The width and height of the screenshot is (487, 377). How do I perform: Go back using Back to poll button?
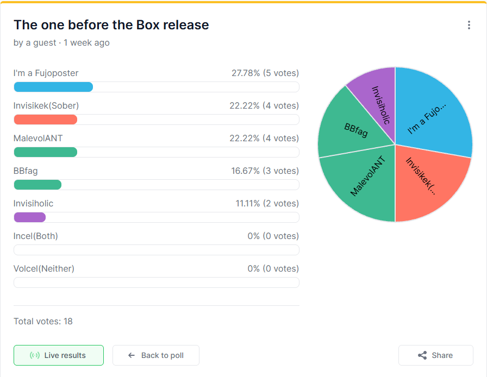[156, 355]
